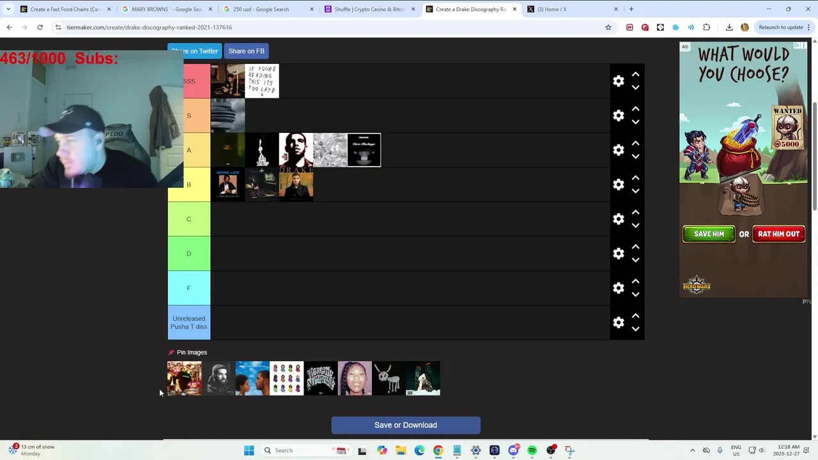
Task: Open Discord from the taskbar
Action: point(513,450)
